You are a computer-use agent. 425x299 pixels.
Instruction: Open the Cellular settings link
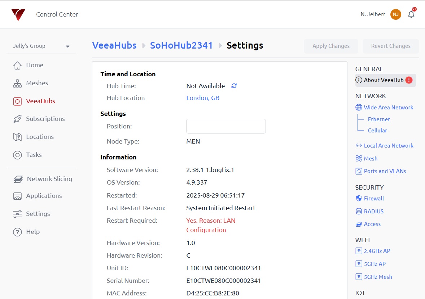pyautogui.click(x=377, y=130)
